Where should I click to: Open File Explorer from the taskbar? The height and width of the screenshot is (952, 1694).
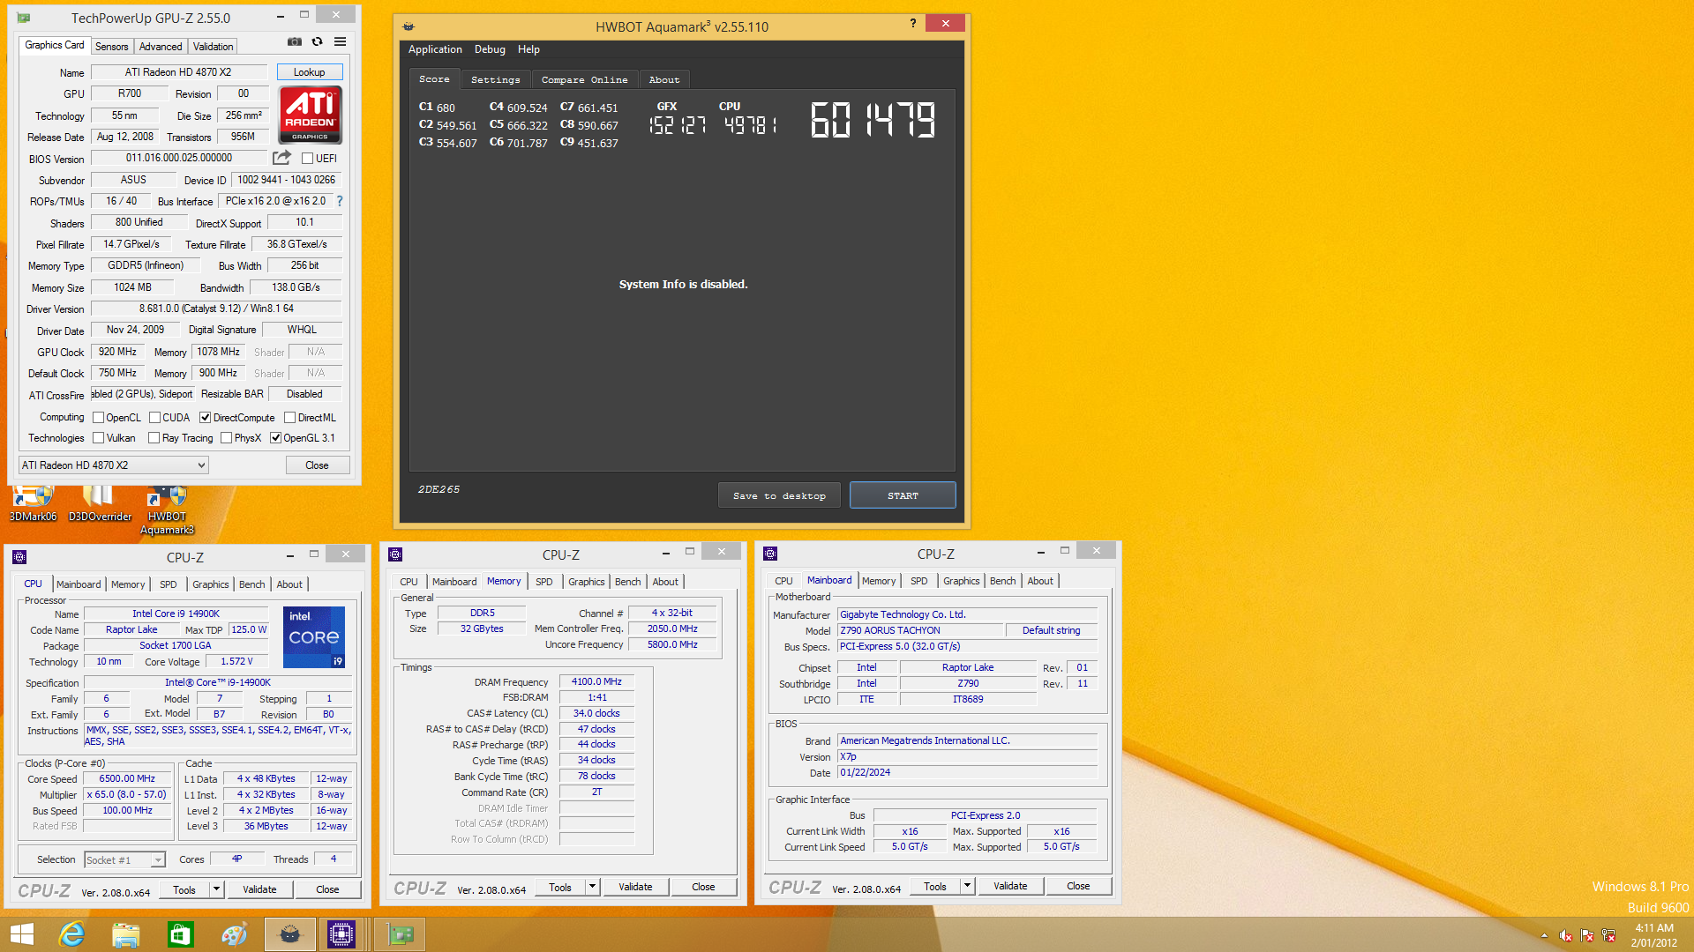pyautogui.click(x=126, y=934)
